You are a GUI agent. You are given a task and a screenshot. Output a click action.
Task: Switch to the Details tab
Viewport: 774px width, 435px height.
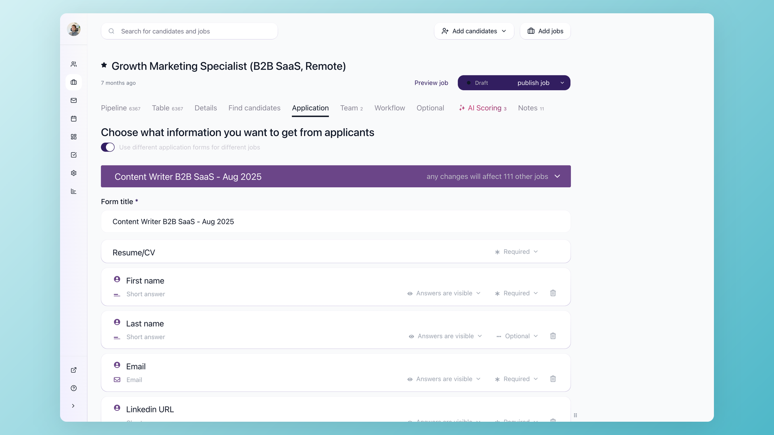pos(206,108)
